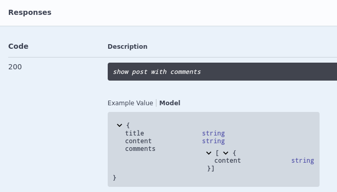Click the Responses section heading
Screen dimensions: 337x192
pyautogui.click(x=30, y=12)
